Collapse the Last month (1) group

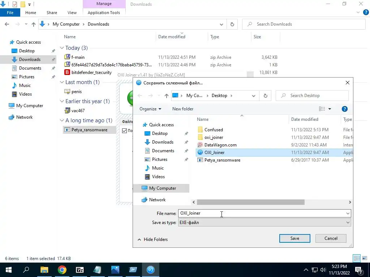click(62, 82)
